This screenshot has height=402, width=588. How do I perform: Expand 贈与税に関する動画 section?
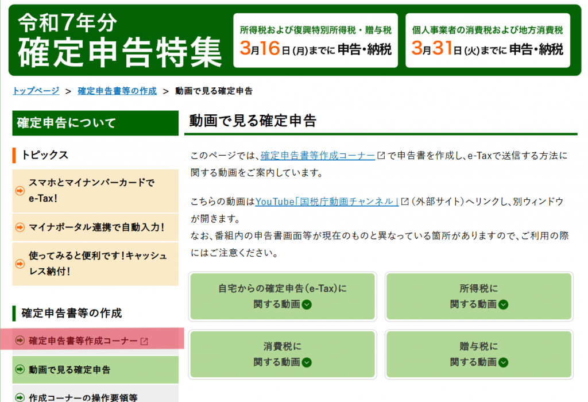tap(479, 354)
